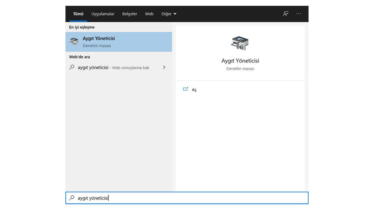
Task: Switch to the Uygulamalar tab
Action: click(103, 14)
